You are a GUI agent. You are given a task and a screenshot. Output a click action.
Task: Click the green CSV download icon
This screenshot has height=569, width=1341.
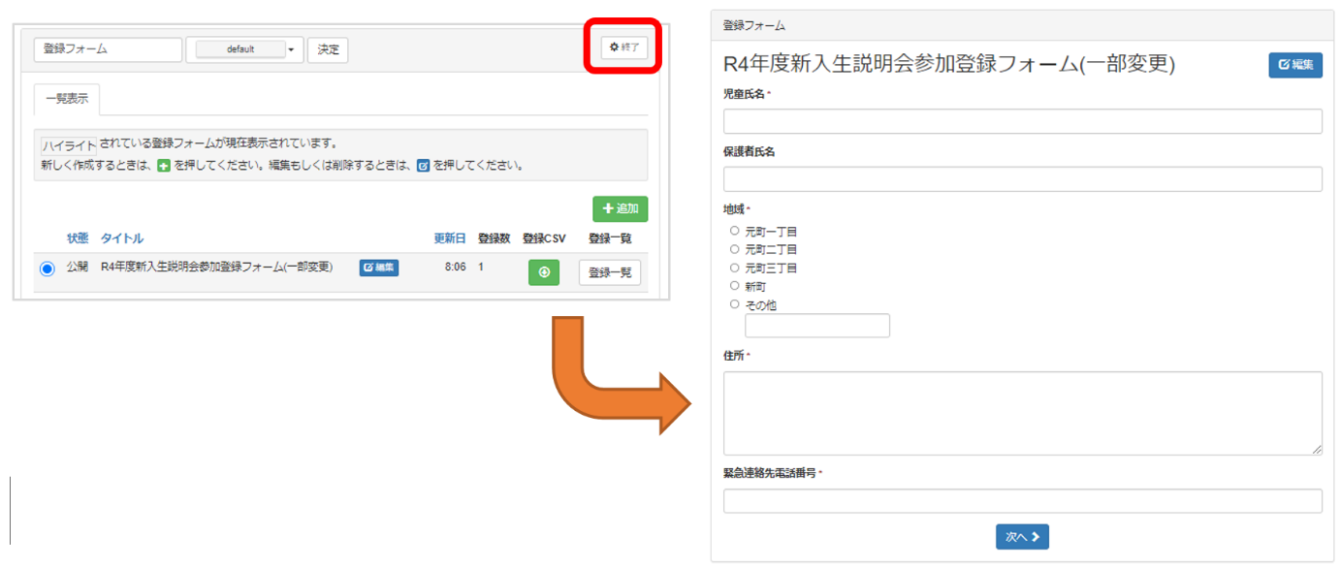pyautogui.click(x=543, y=272)
